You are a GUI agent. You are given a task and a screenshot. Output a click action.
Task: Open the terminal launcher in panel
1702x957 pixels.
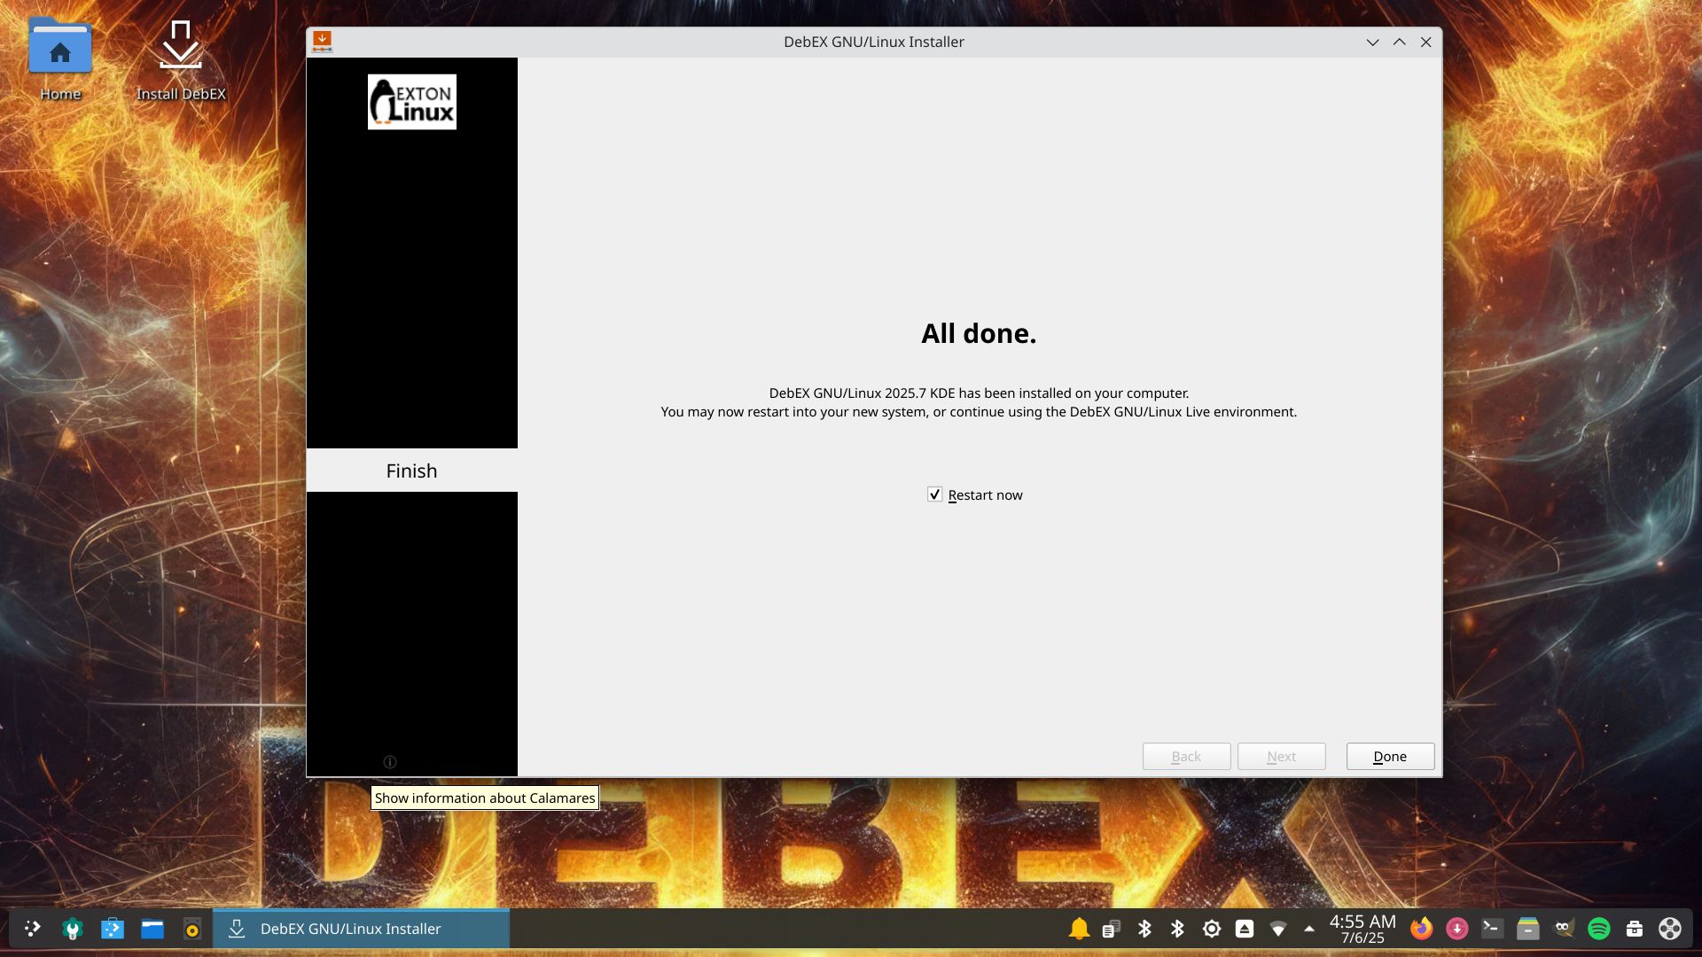pos(1492,929)
